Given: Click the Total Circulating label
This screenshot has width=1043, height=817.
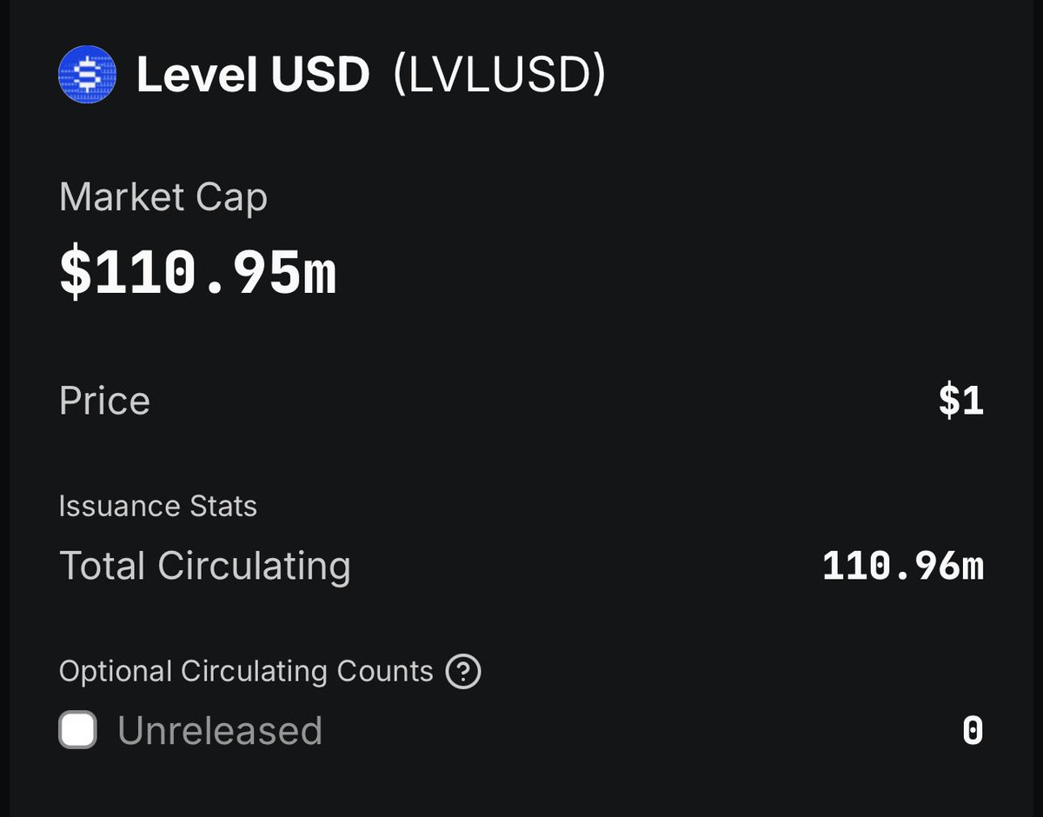Looking at the screenshot, I should 205,566.
